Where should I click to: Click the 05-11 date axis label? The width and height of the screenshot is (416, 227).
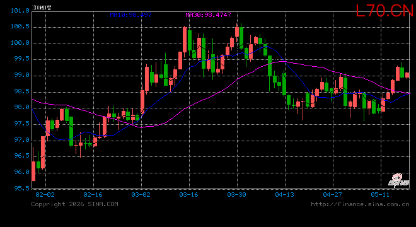pyautogui.click(x=380, y=195)
